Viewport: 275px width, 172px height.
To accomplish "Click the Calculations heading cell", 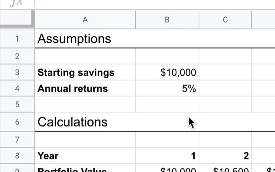I will pyautogui.click(x=85, y=122).
